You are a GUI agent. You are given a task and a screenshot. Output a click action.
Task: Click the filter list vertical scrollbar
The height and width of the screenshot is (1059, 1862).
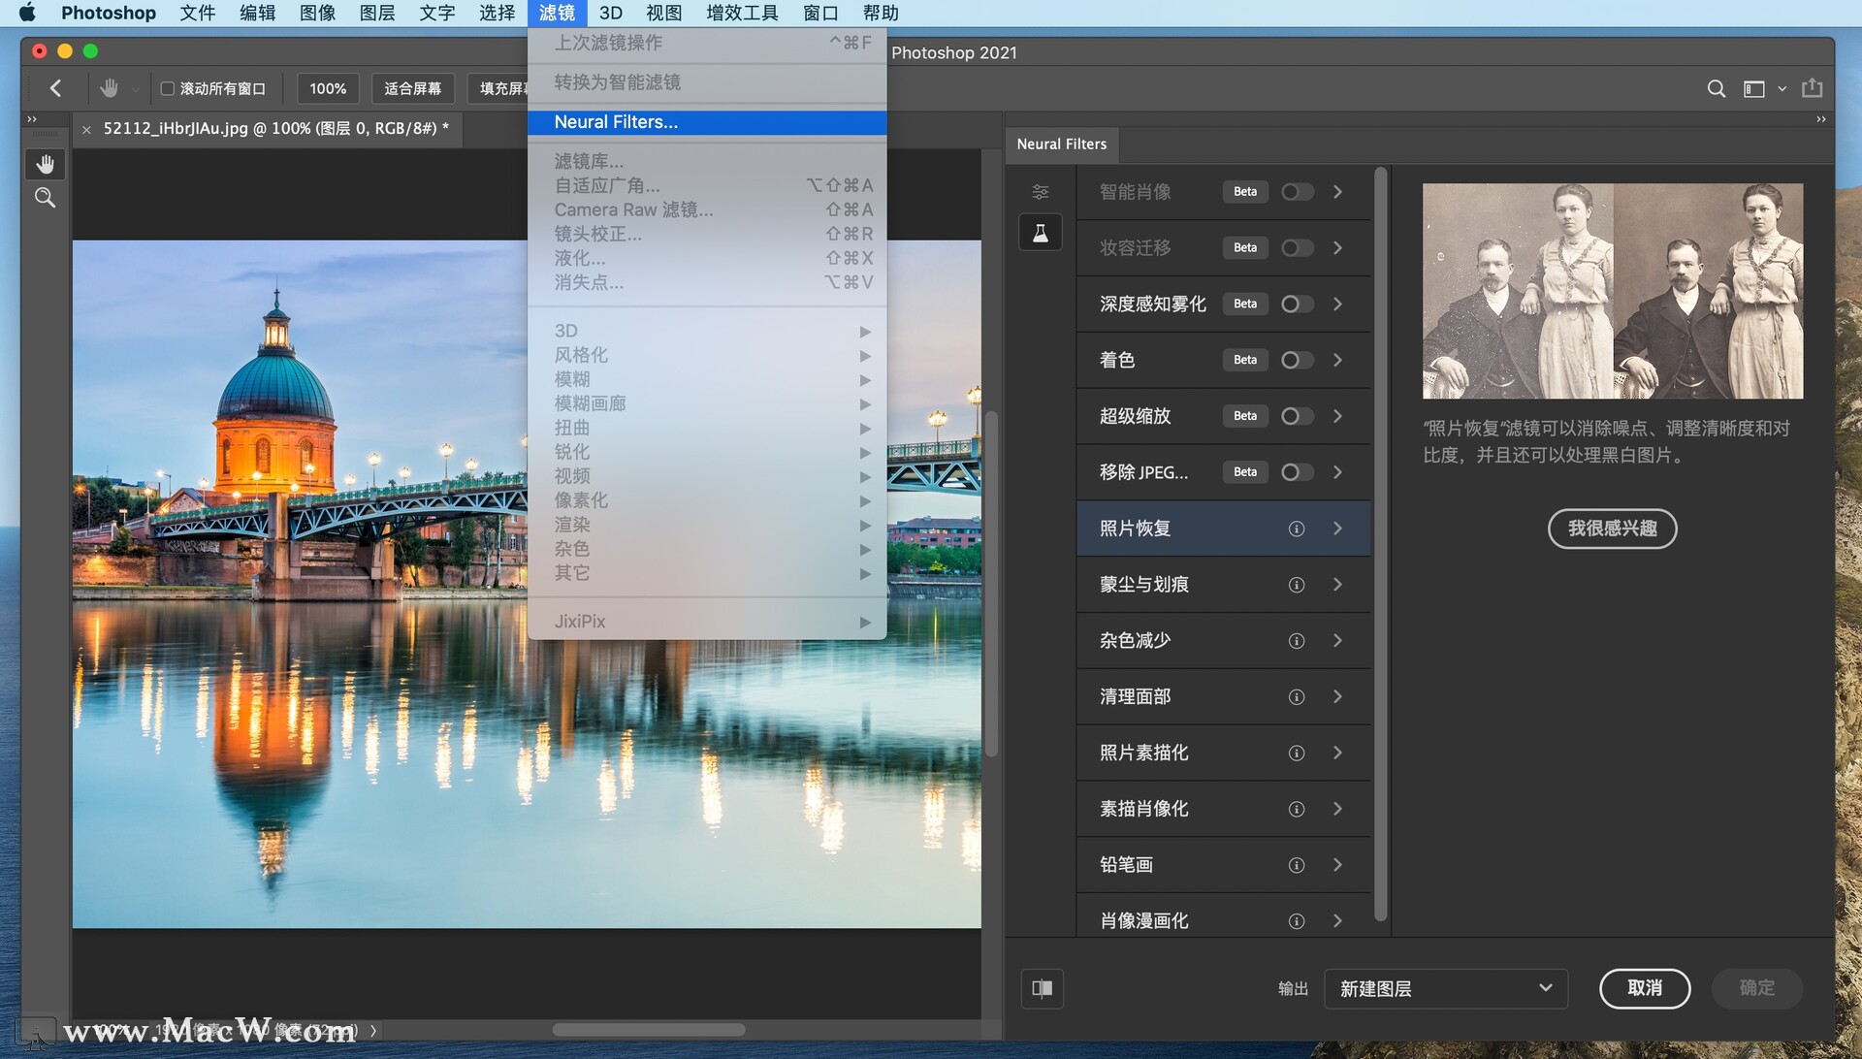coord(1381,545)
